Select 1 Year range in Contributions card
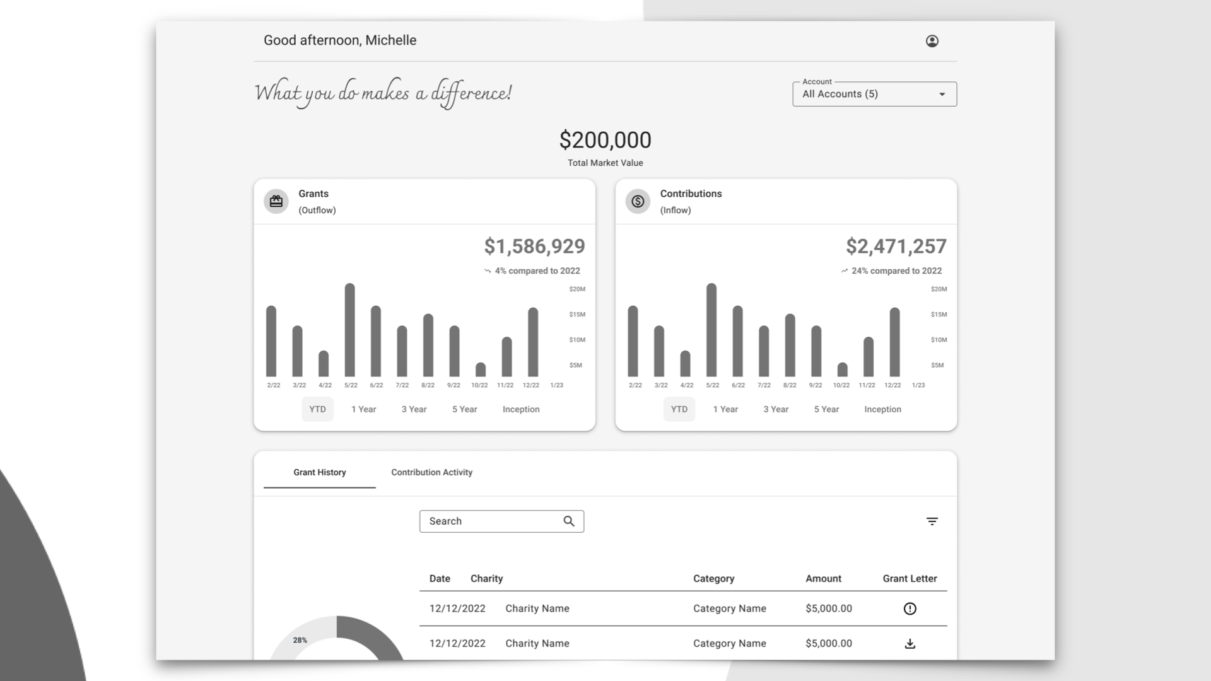This screenshot has height=681, width=1211. click(725, 409)
